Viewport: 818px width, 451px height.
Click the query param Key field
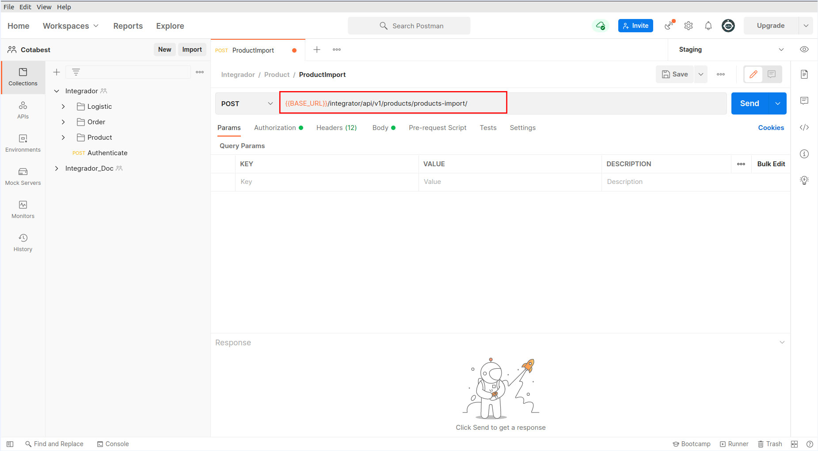coord(327,182)
